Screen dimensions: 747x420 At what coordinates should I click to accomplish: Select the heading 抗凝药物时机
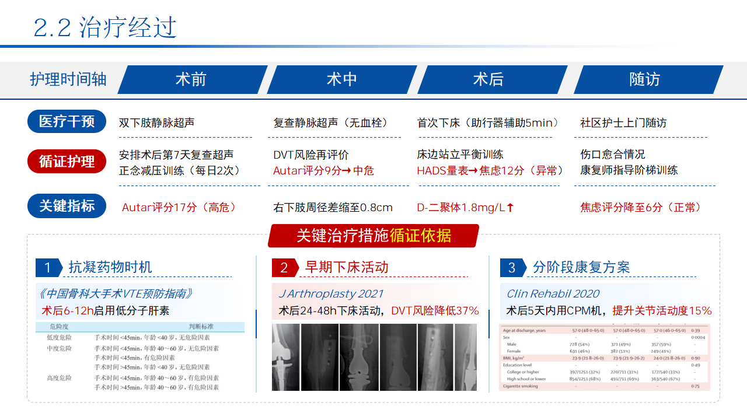coord(110,267)
